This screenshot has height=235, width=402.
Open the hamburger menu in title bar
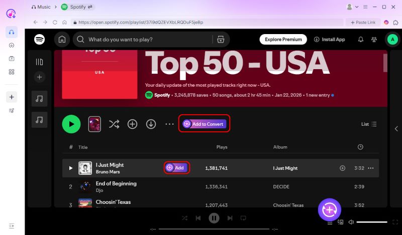[365, 7]
